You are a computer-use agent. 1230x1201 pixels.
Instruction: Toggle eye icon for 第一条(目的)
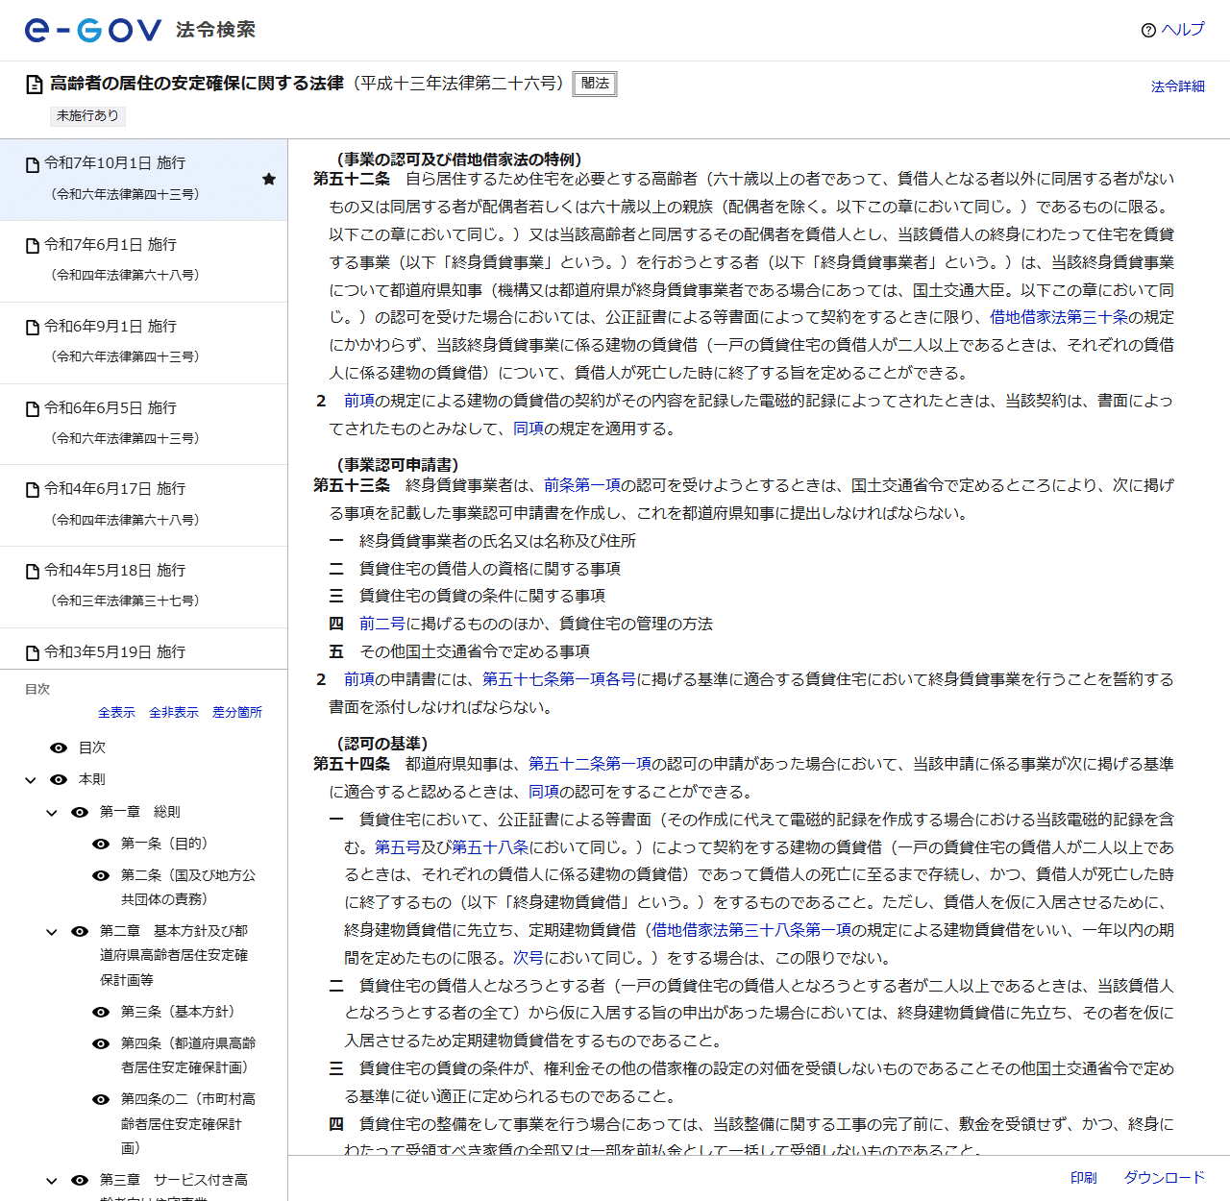101,844
